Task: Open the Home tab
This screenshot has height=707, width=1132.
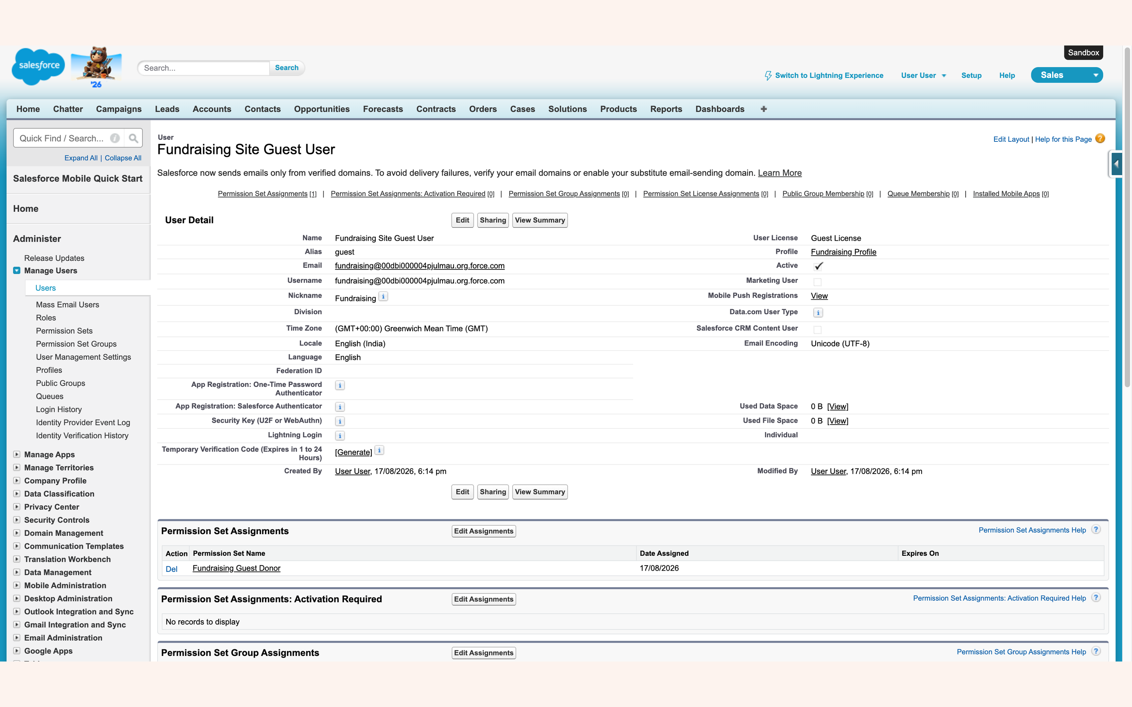Action: point(28,109)
